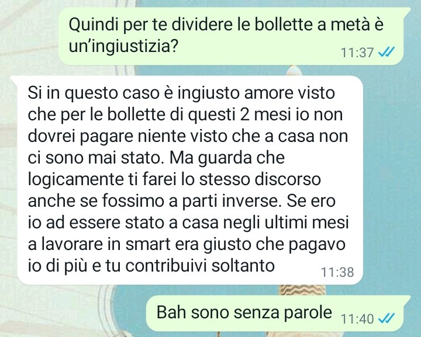Tap the blue read ticks on 11:40 message

tap(387, 318)
